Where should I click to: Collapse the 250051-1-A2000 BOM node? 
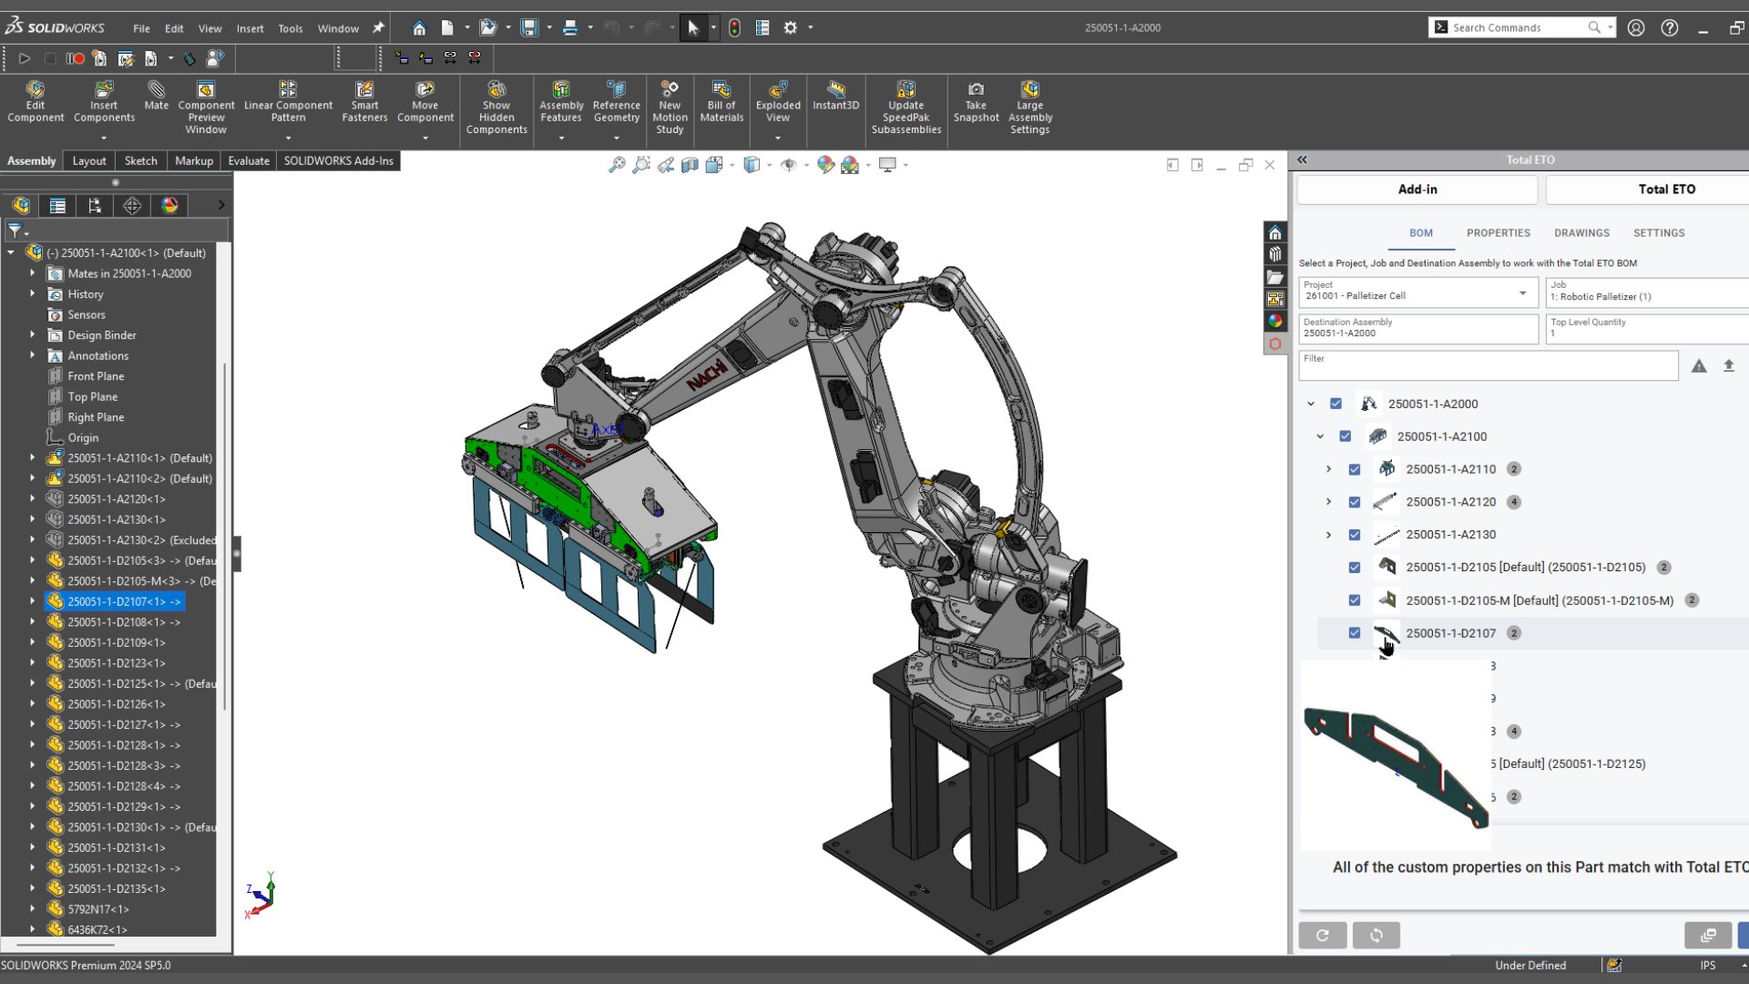tap(1311, 404)
